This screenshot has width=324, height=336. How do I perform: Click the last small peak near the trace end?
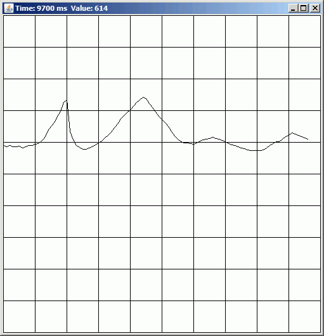pos(292,133)
